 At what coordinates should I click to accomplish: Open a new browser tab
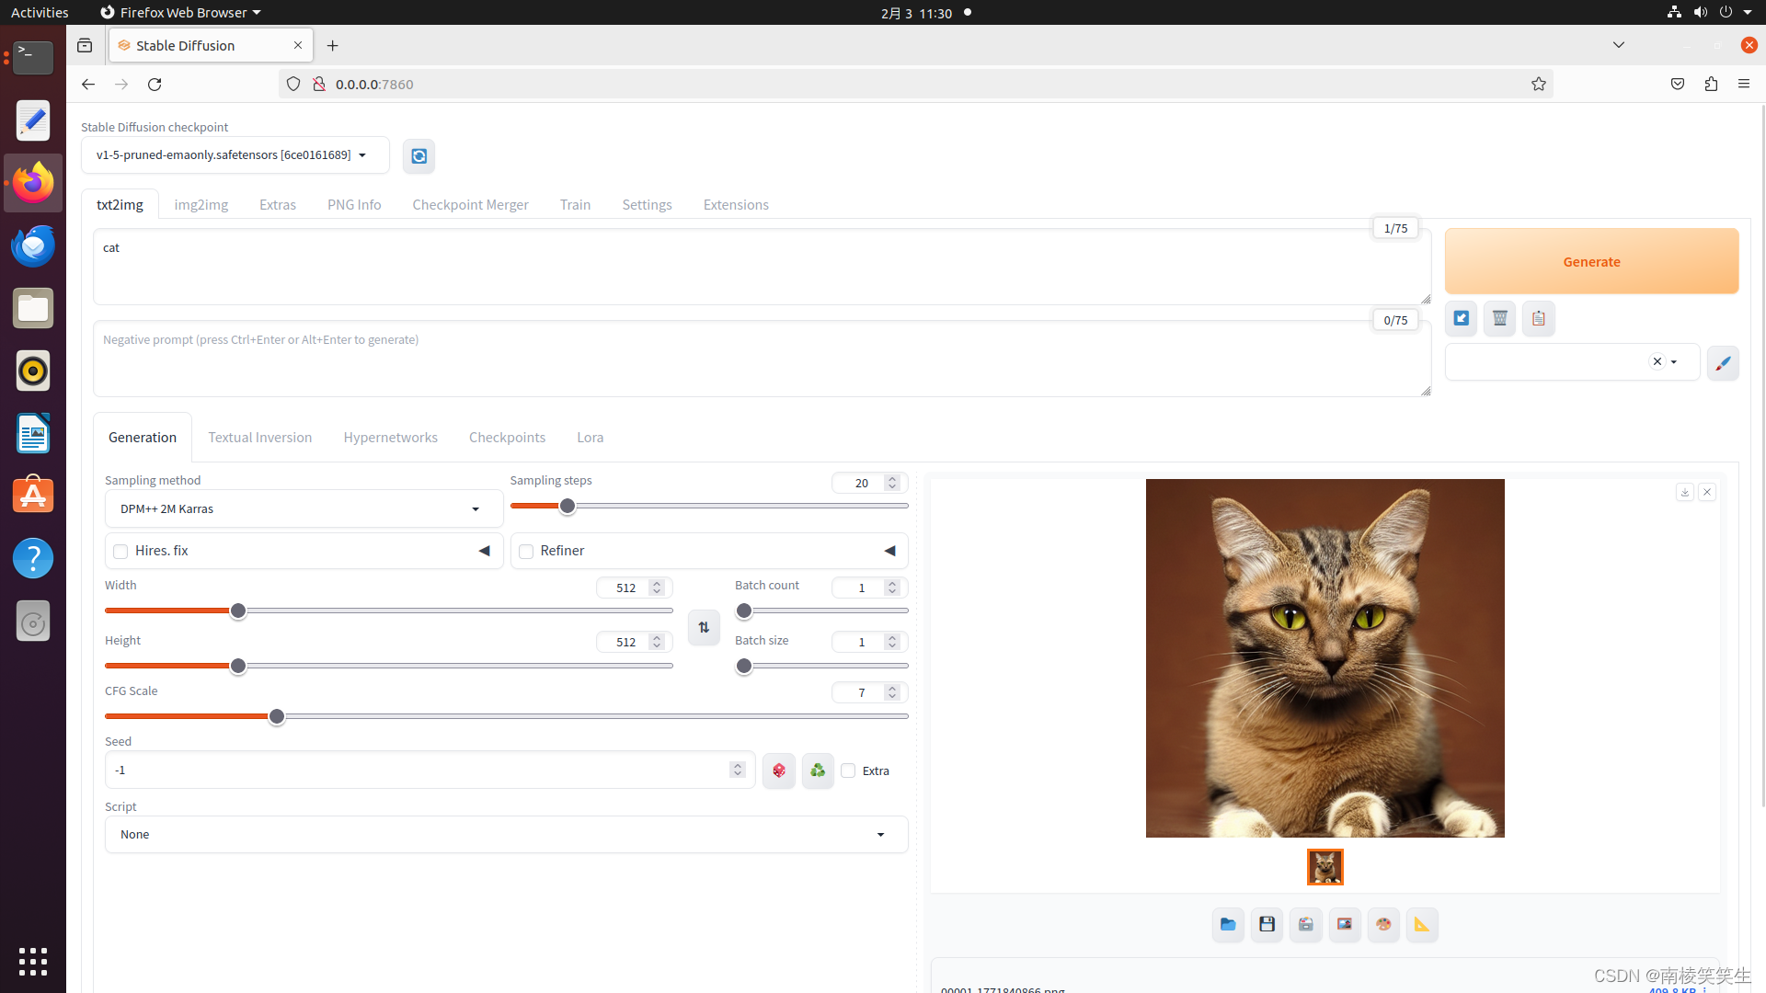click(333, 45)
